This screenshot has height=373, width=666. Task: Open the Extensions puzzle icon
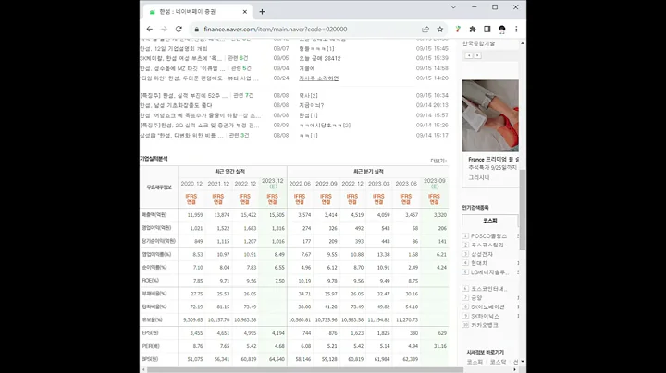pyautogui.click(x=473, y=30)
